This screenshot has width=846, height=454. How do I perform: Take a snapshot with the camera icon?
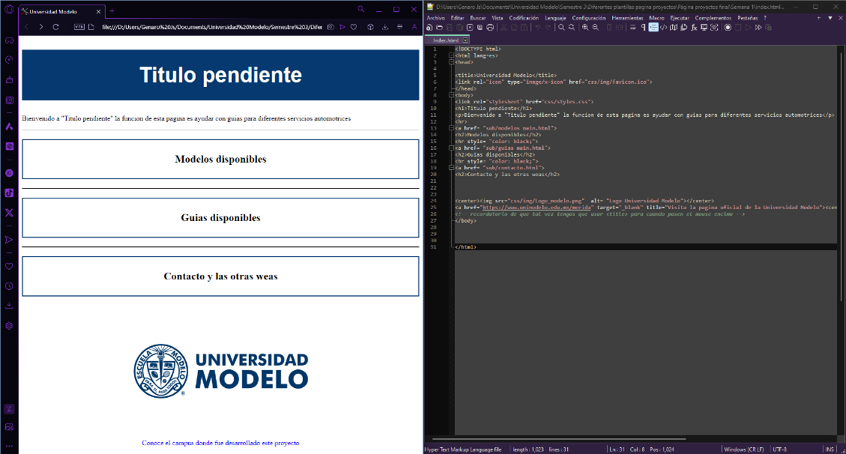click(331, 27)
